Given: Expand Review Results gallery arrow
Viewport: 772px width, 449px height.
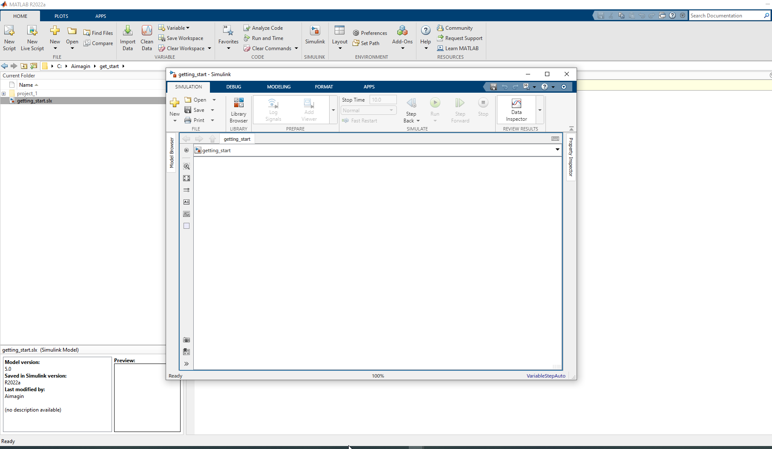Looking at the screenshot, I should click(540, 110).
